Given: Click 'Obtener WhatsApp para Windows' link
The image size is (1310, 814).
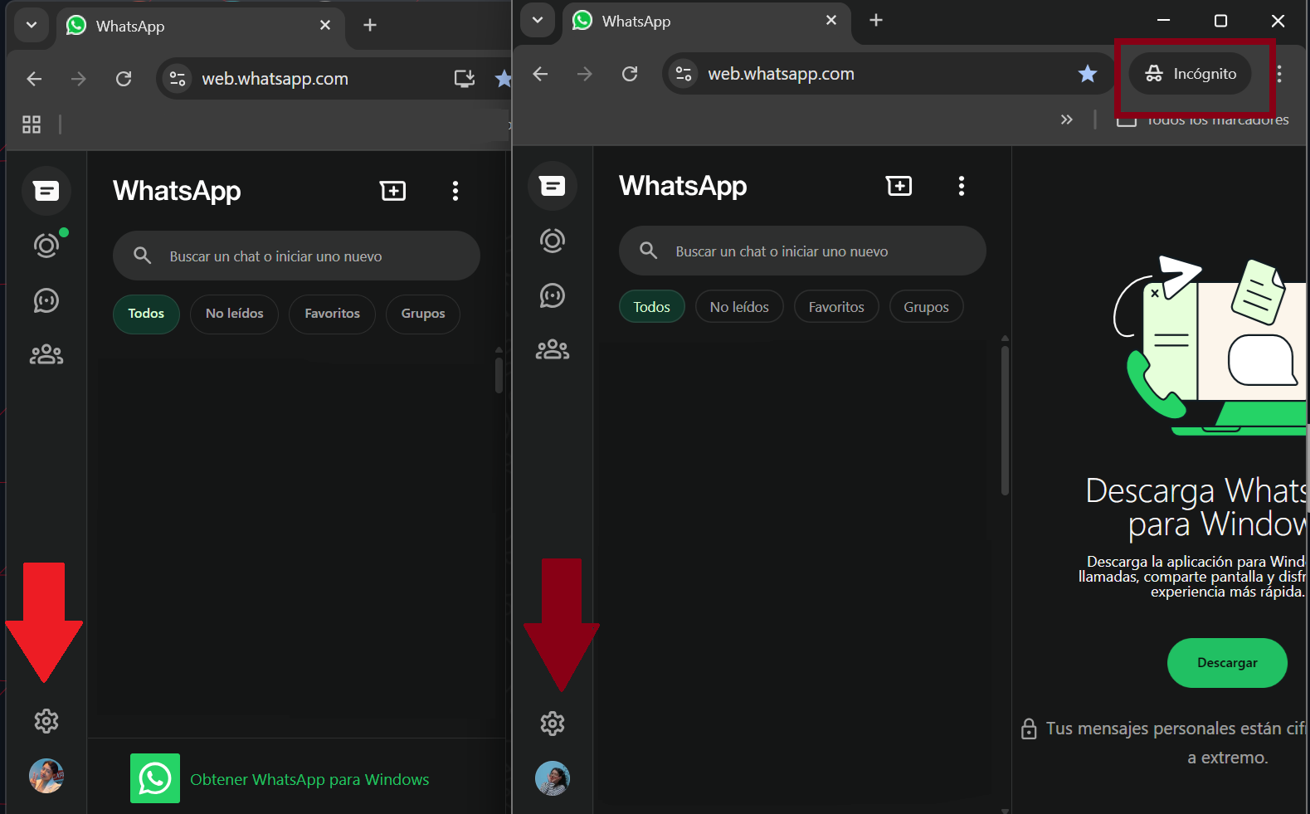Looking at the screenshot, I should [309, 779].
